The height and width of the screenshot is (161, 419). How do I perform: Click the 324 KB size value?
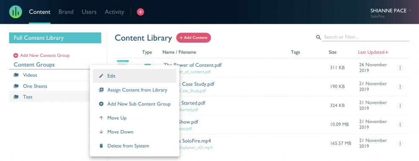[x=337, y=105]
